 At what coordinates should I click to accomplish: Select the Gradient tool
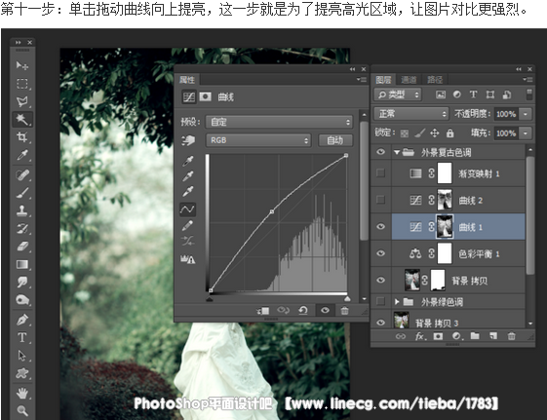point(22,264)
